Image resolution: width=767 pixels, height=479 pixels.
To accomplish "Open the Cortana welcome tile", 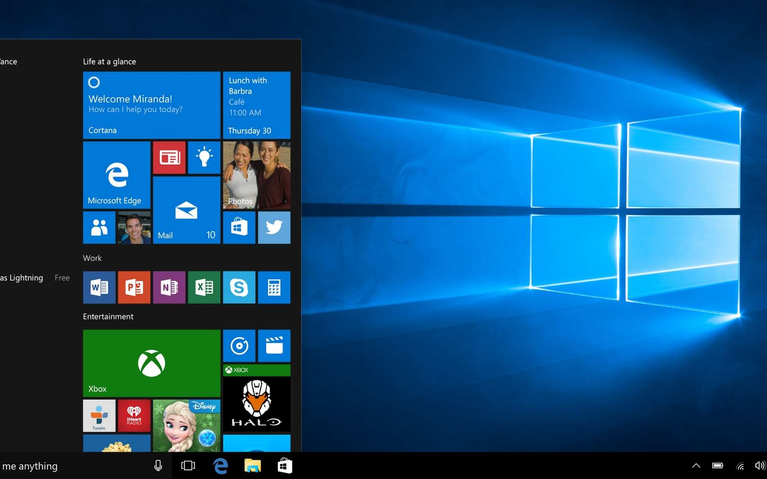I will (x=152, y=105).
